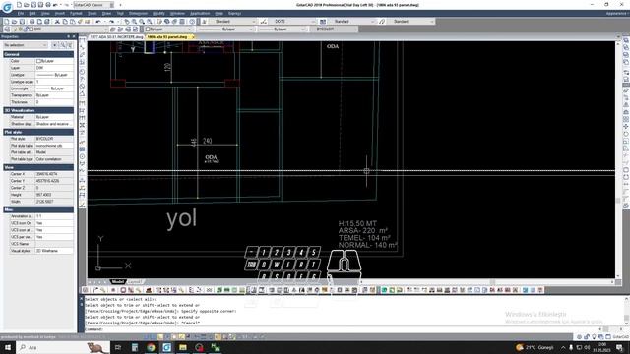Click the Save icon in quick access bar
Viewport: 630px width, 354px height.
coord(33,5)
